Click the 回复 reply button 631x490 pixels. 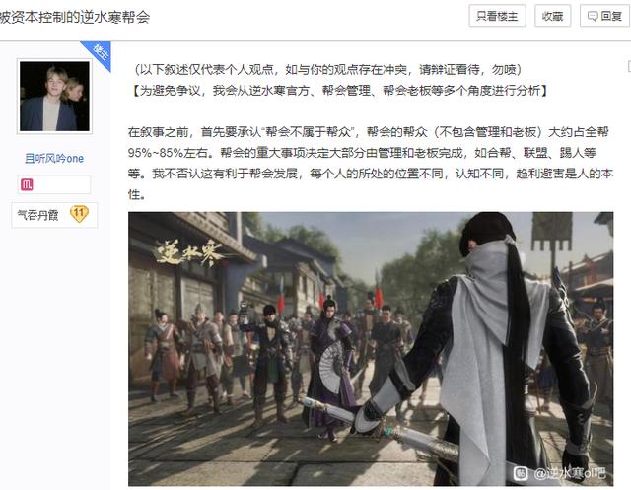(x=604, y=16)
